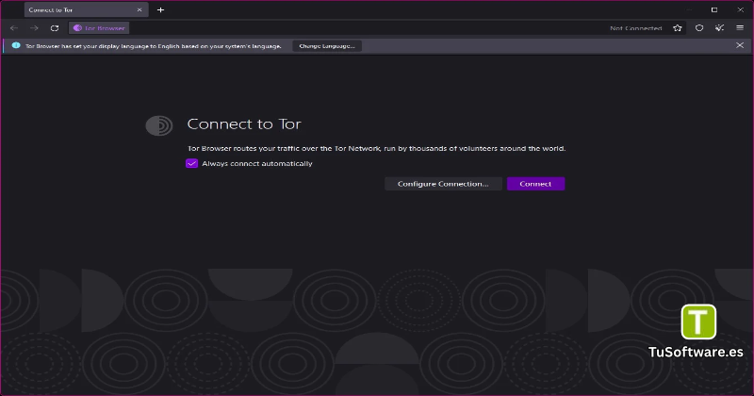Open the security level shield icon
Screen dimensions: 754x396
[x=699, y=28]
